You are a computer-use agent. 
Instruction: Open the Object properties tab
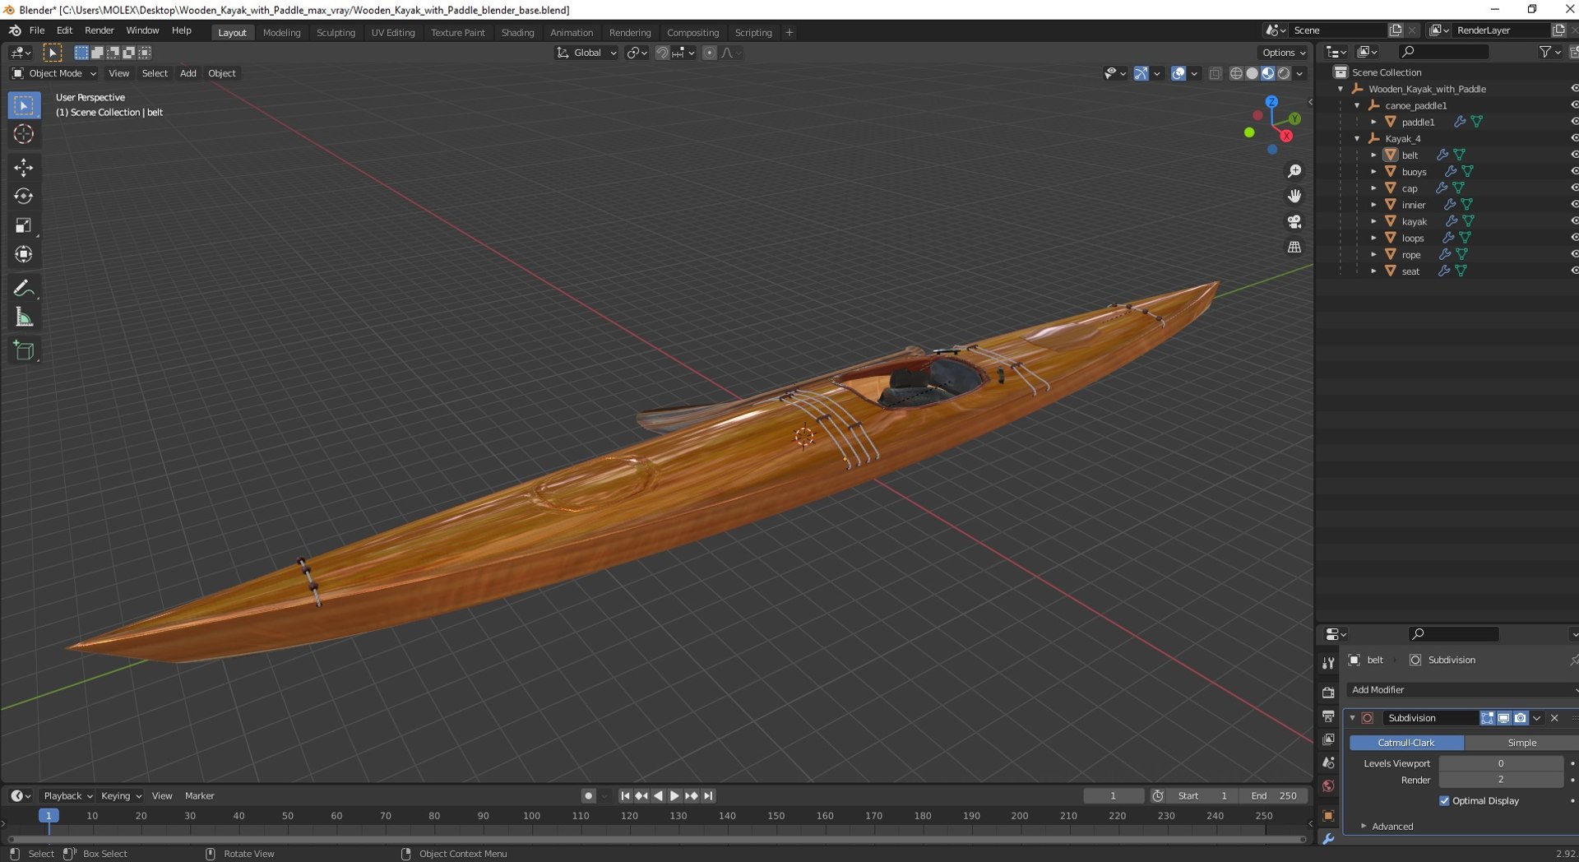1328,816
